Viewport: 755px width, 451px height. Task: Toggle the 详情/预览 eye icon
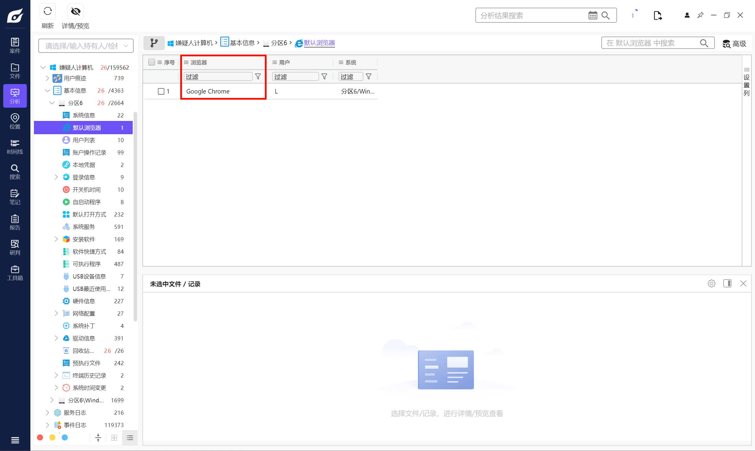tap(75, 11)
